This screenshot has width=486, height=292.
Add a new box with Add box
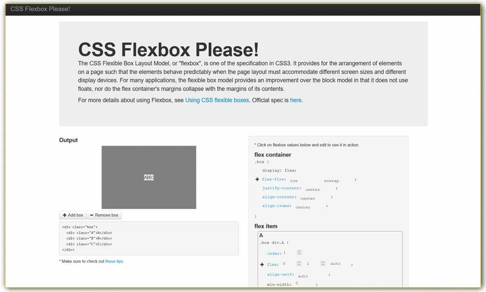click(x=72, y=215)
